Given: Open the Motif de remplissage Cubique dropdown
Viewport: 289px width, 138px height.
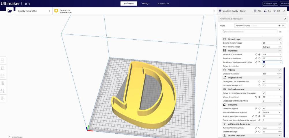Looking at the screenshot, I should point(272,47).
